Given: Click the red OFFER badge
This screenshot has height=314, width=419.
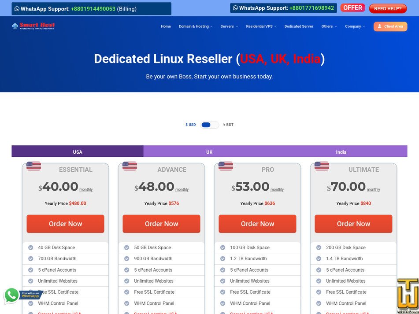Looking at the screenshot, I should click(353, 8).
